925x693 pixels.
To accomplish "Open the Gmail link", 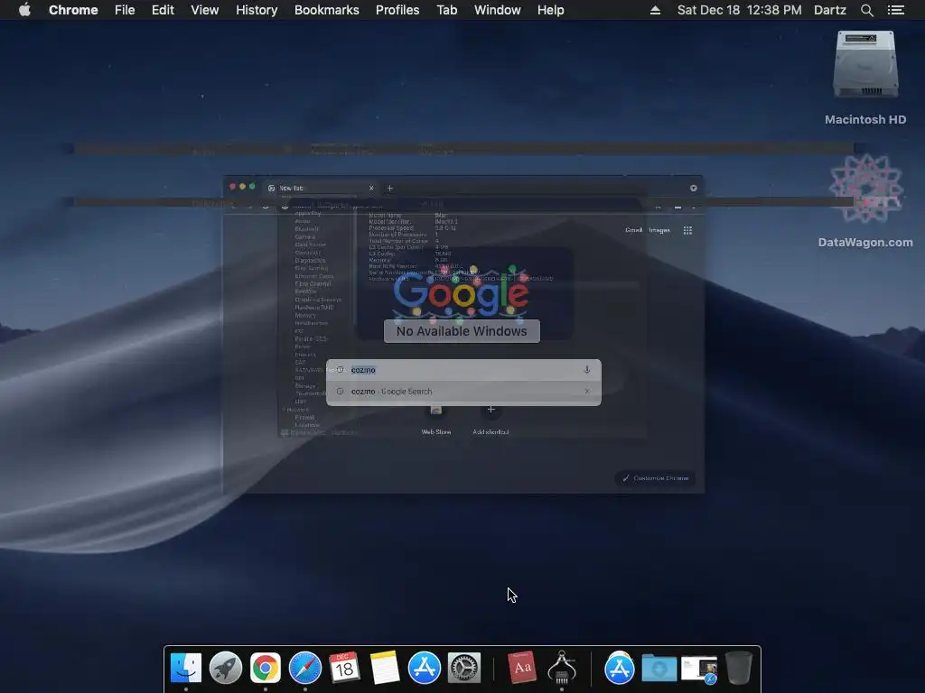I will 633,230.
